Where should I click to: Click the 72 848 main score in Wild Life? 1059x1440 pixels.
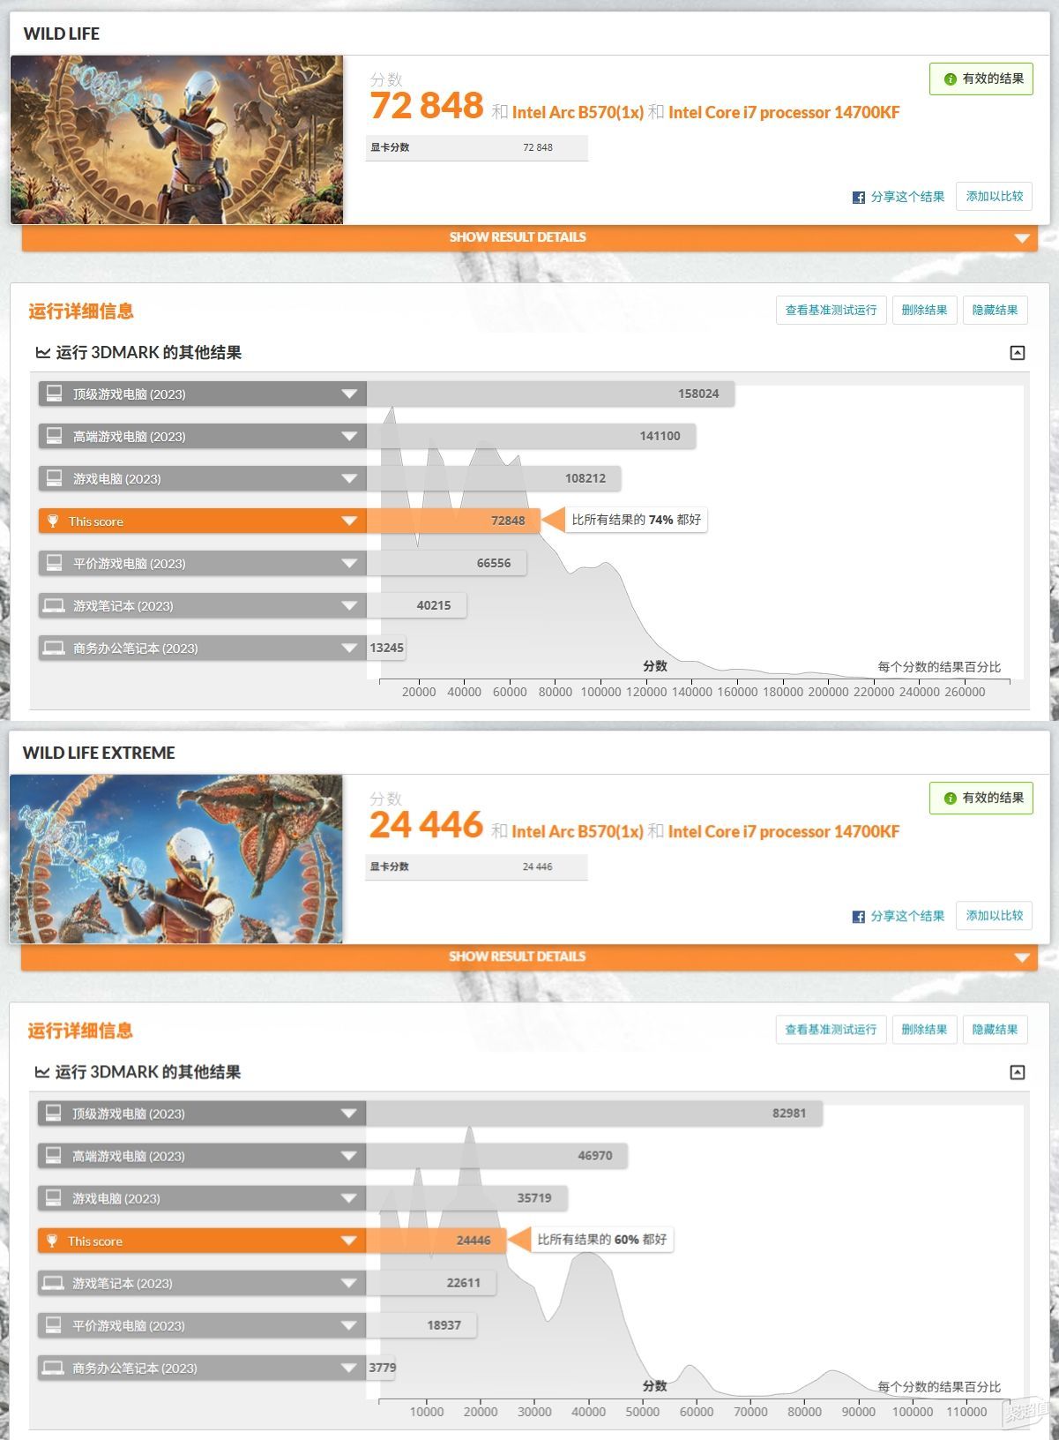427,106
